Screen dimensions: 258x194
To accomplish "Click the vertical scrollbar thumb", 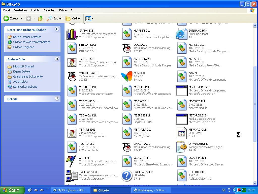I will point(255,104).
